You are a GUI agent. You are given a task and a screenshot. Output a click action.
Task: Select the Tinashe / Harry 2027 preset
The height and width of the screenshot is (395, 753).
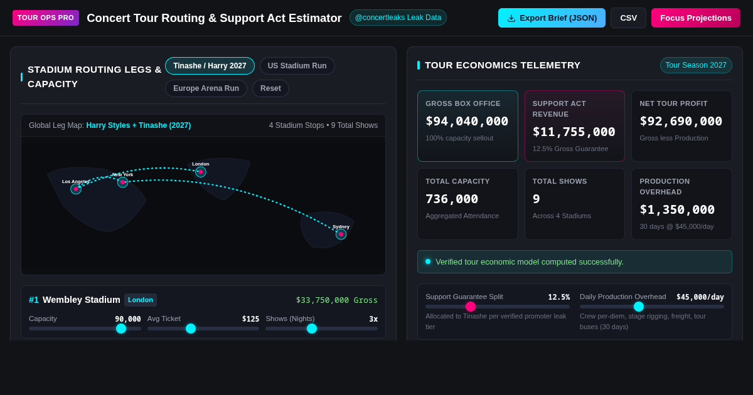point(210,66)
